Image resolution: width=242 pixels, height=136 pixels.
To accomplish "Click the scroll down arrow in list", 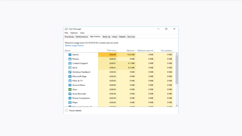I will 177,105.
